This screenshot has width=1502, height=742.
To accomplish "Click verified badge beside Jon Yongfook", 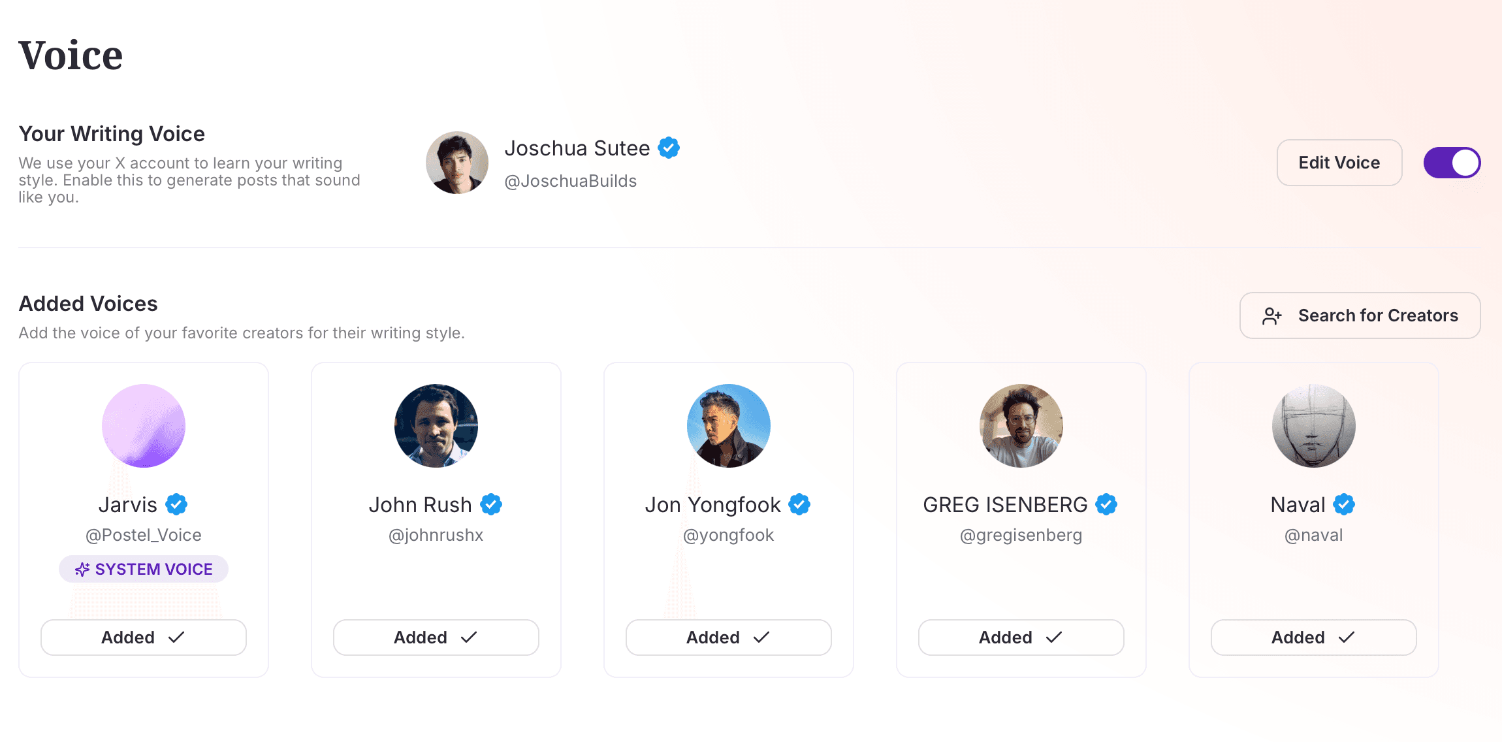I will [799, 505].
